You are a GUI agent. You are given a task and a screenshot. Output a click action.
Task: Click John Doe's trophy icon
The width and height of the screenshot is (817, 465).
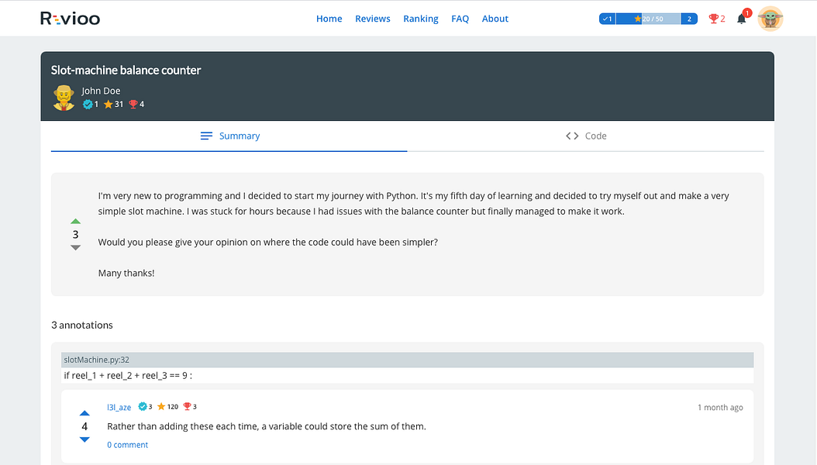point(133,104)
